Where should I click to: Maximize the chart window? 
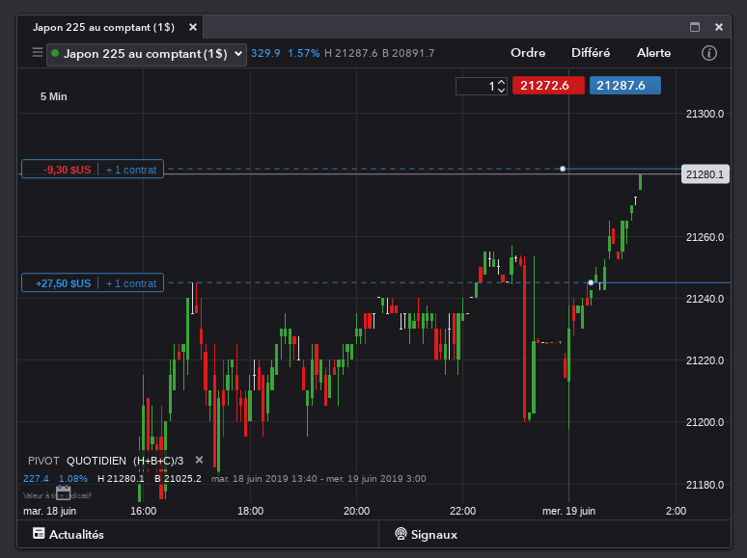point(695,27)
